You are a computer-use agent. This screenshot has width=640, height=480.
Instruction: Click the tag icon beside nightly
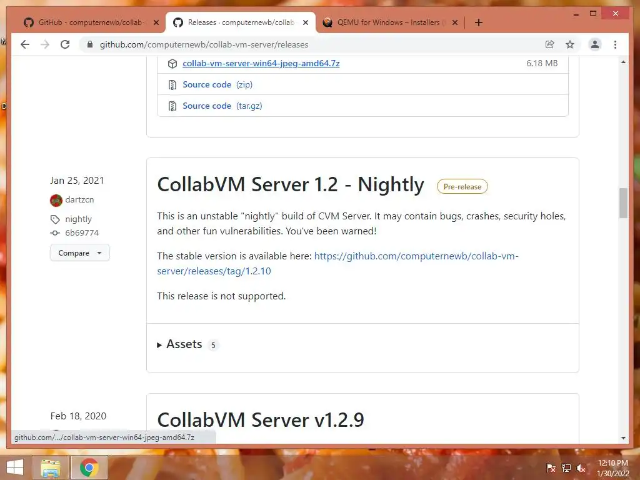point(55,219)
